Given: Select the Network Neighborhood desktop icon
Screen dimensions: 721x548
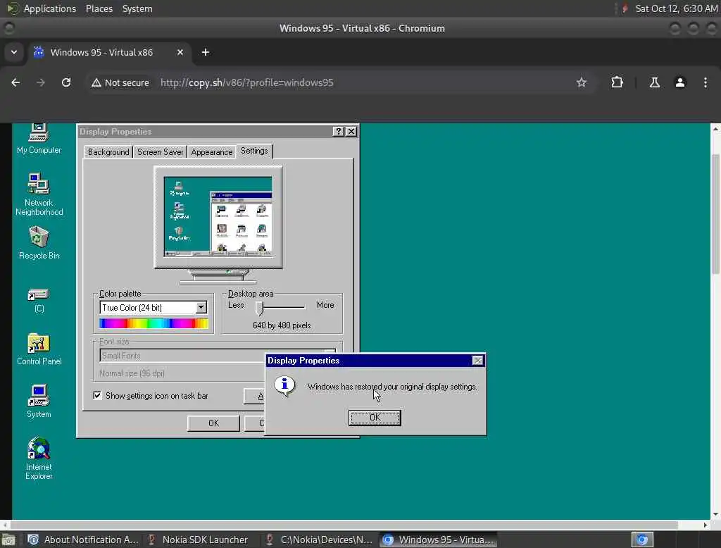Looking at the screenshot, I should point(39,194).
